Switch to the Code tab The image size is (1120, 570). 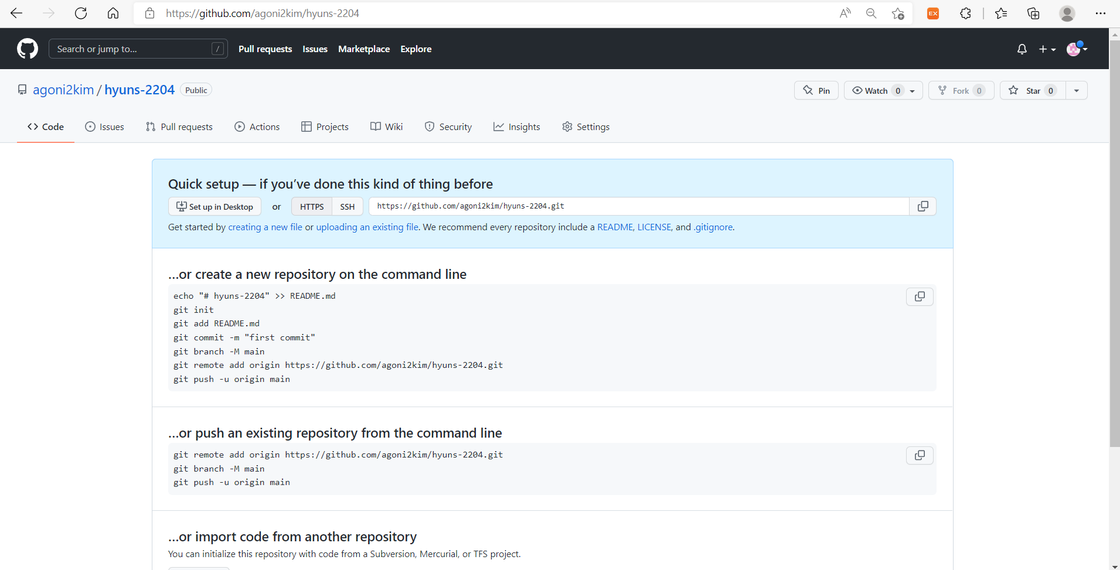coord(46,127)
